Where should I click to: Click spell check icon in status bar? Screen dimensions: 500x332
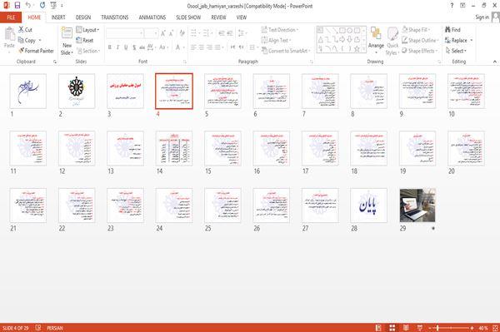click(38, 328)
